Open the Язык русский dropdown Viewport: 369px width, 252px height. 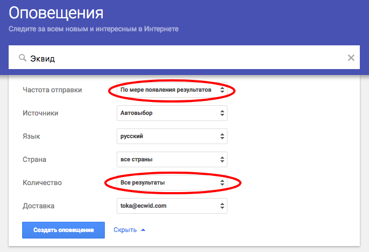tap(172, 137)
